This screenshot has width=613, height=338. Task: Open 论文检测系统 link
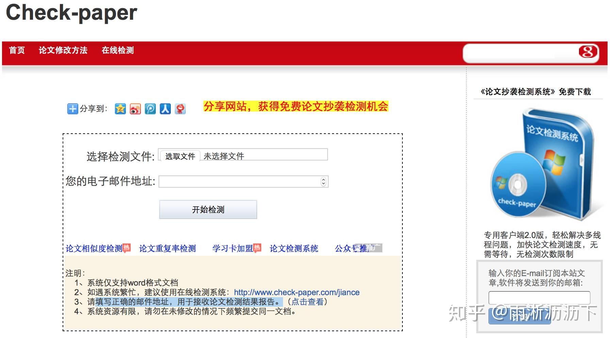294,249
